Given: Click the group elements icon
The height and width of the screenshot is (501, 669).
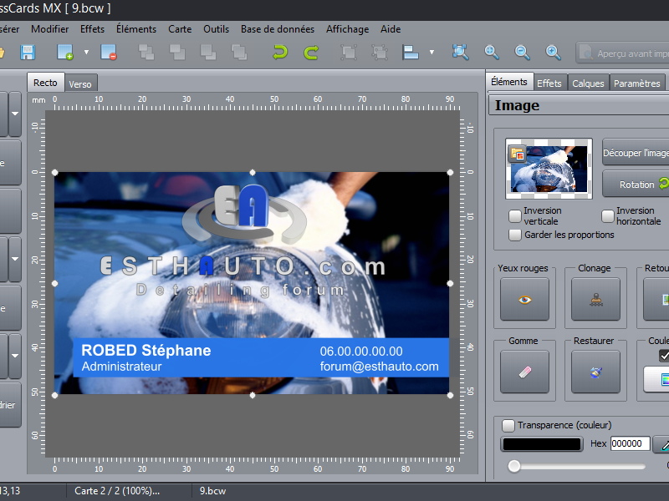Looking at the screenshot, I should (349, 53).
